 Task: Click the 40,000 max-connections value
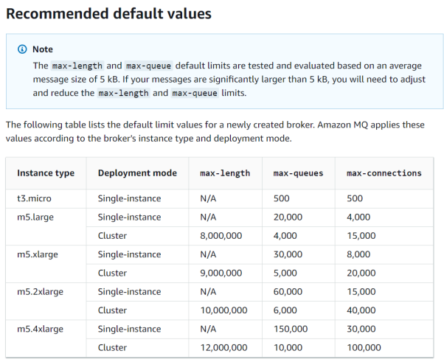click(361, 310)
